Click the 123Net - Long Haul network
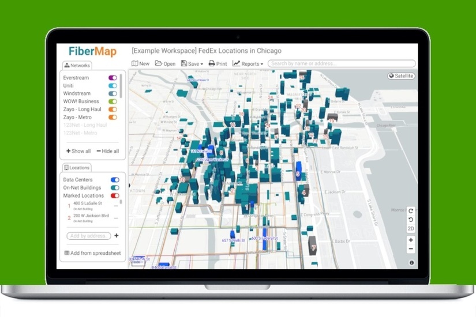The height and width of the screenshot is (317, 476). tap(85, 125)
